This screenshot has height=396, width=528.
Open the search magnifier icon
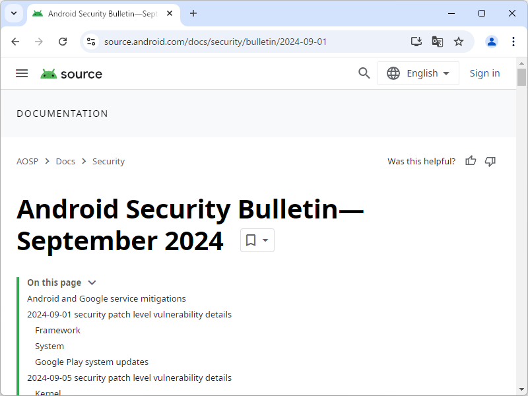point(364,73)
